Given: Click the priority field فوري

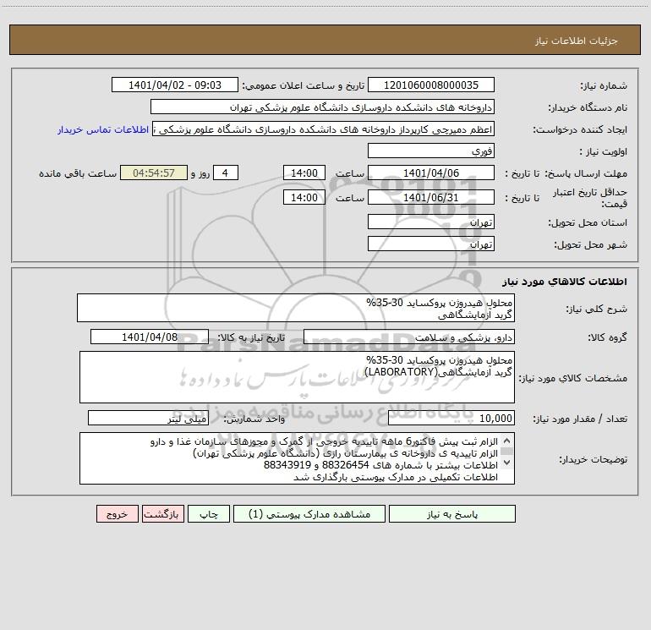Looking at the screenshot, I should coord(431,151).
